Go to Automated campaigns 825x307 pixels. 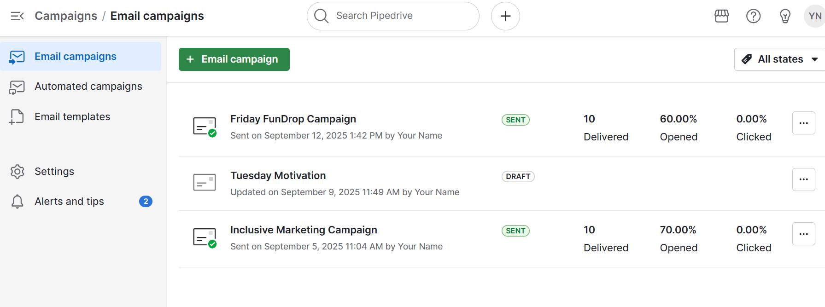click(81, 87)
